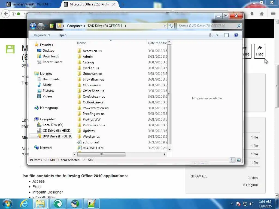The image size is (279, 209).
Task: Click the Open toolbar button
Action: tap(62, 35)
